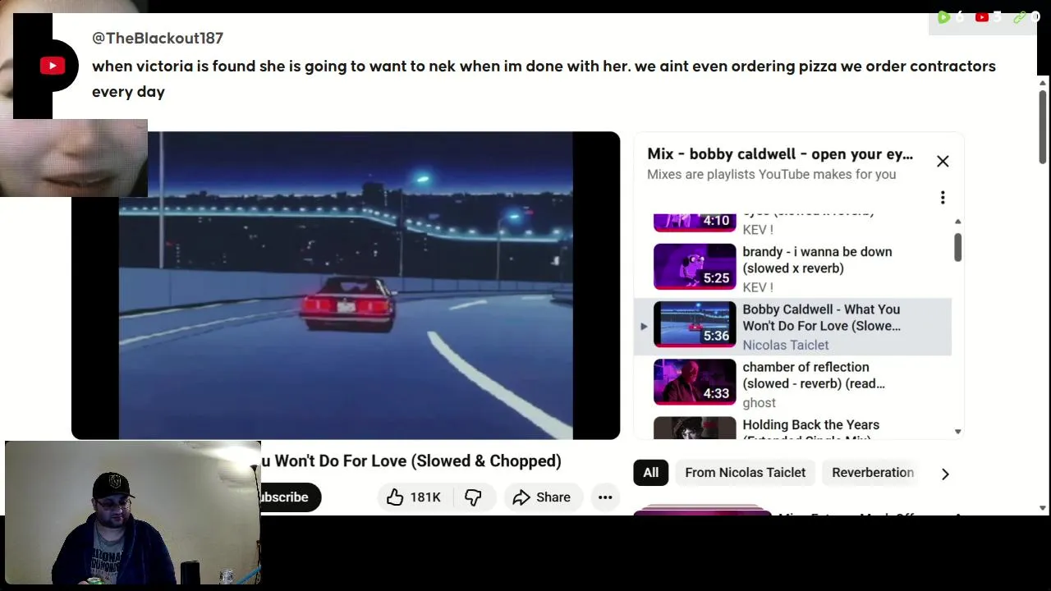Click the page scroll-down arrow
The height and width of the screenshot is (591, 1051).
pyautogui.click(x=1043, y=509)
